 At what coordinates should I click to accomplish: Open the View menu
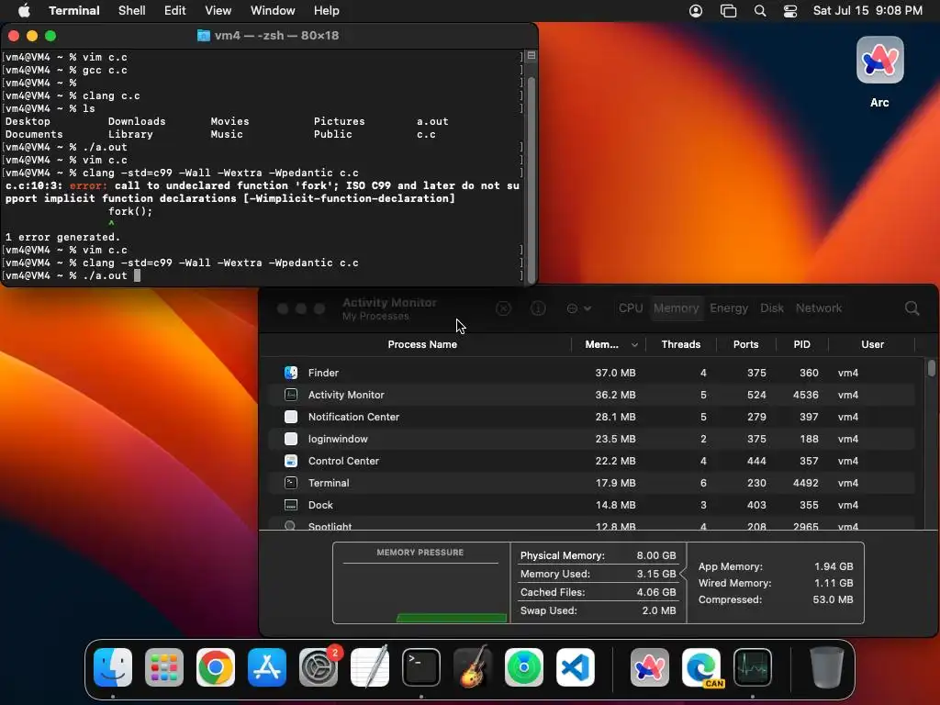click(x=218, y=10)
